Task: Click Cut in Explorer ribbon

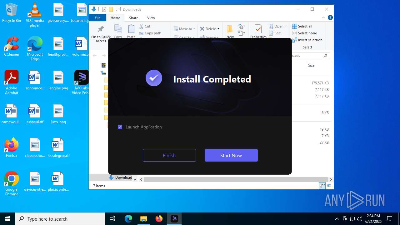Action: click(x=145, y=26)
